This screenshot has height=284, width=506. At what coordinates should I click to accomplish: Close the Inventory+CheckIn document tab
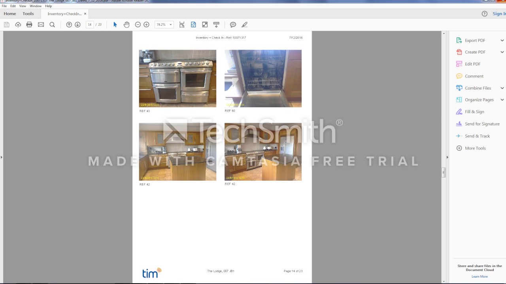tap(85, 14)
